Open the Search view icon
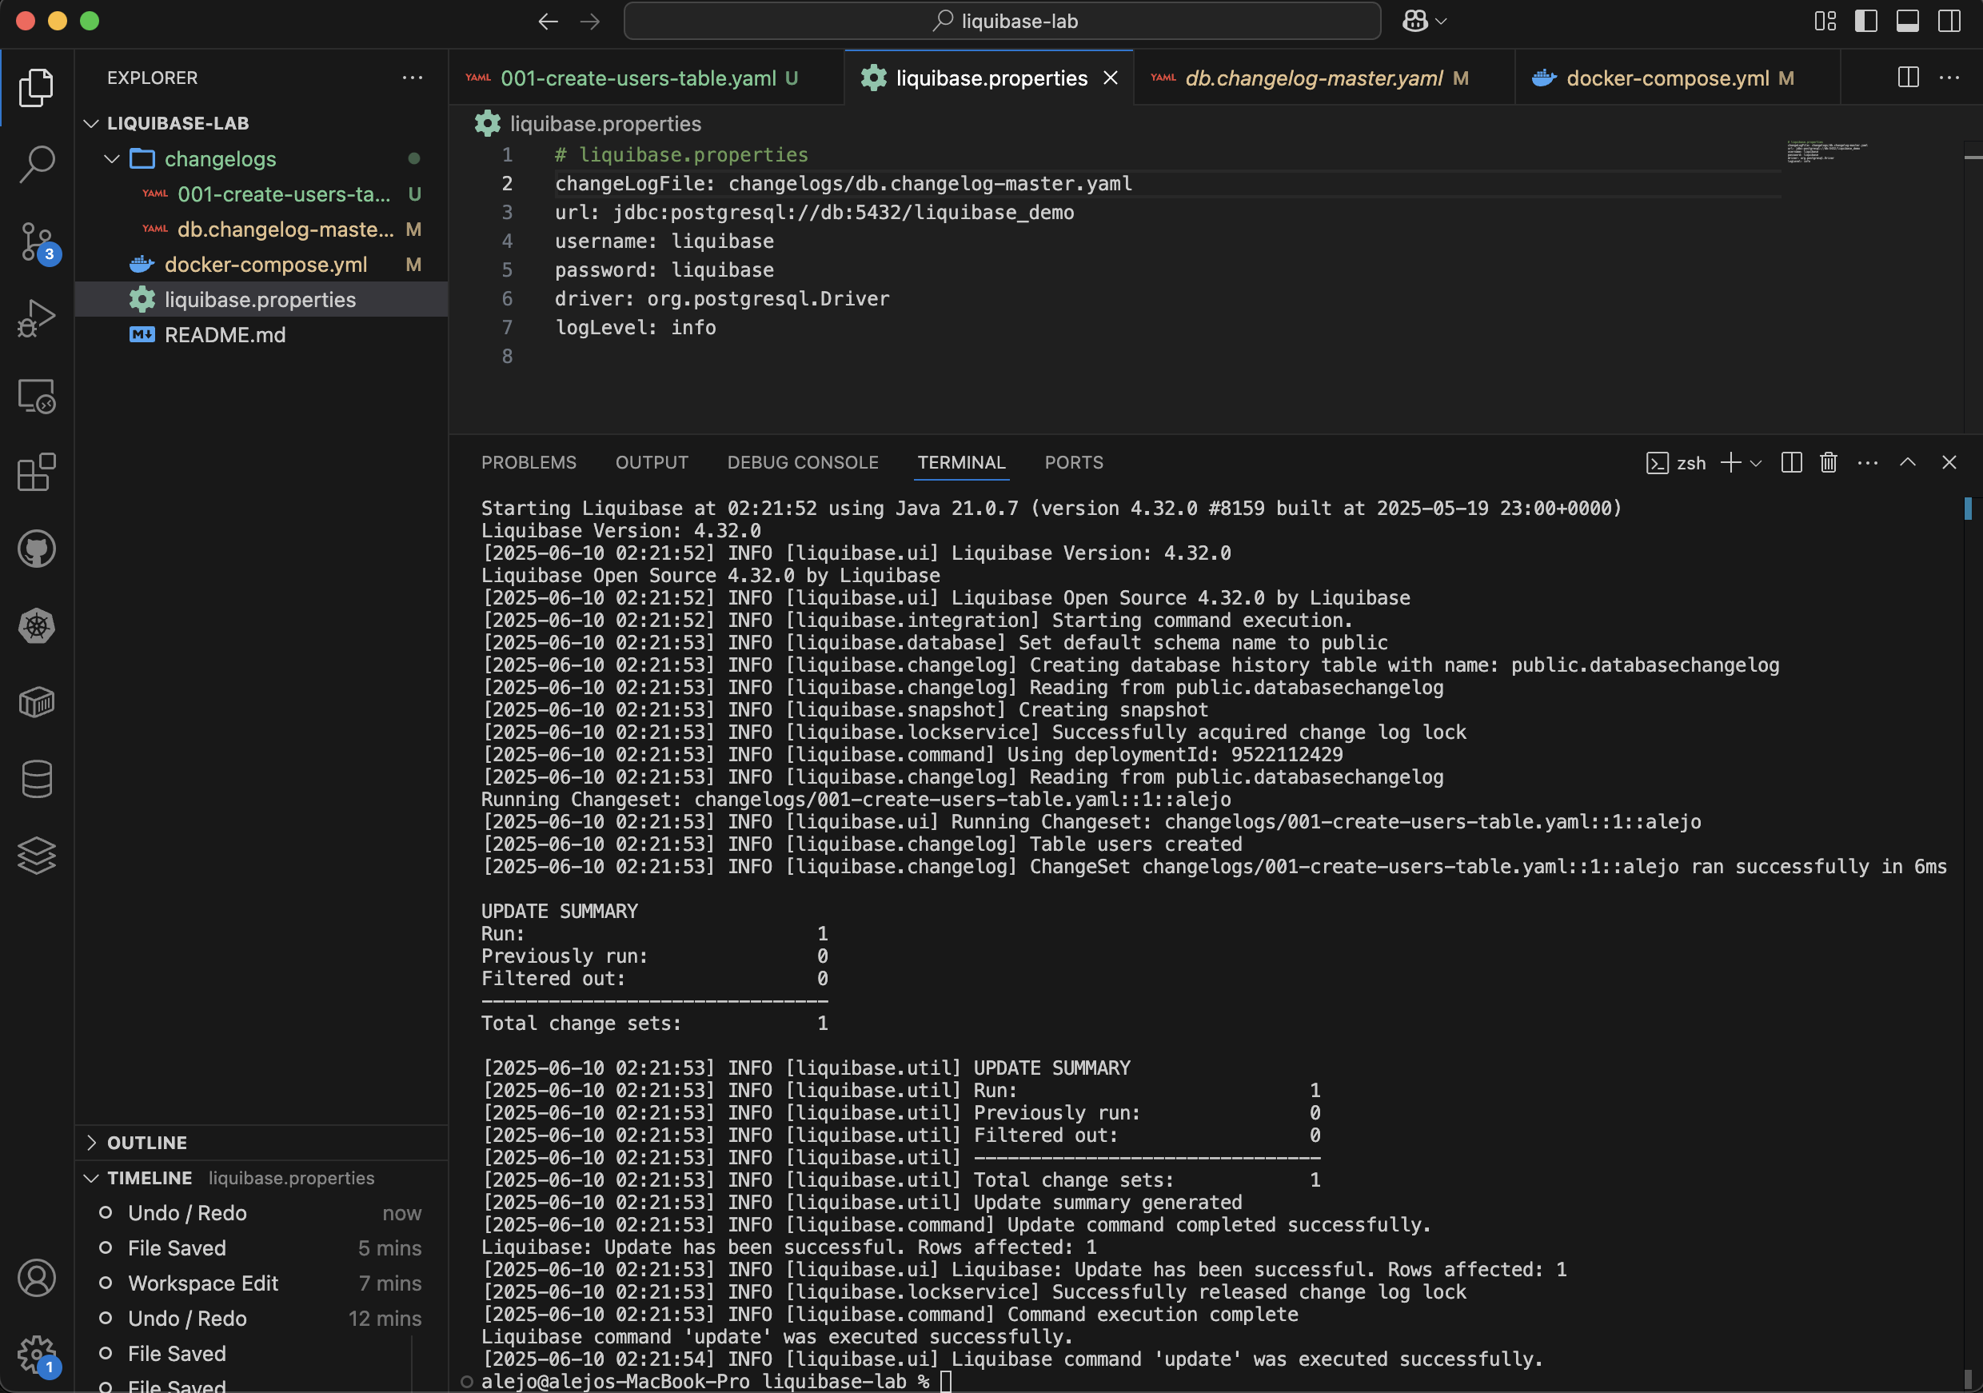The height and width of the screenshot is (1393, 1983). (x=36, y=163)
